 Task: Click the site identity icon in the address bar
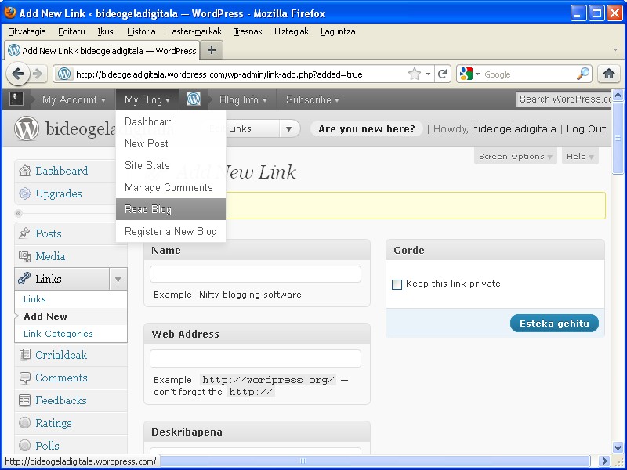point(64,74)
